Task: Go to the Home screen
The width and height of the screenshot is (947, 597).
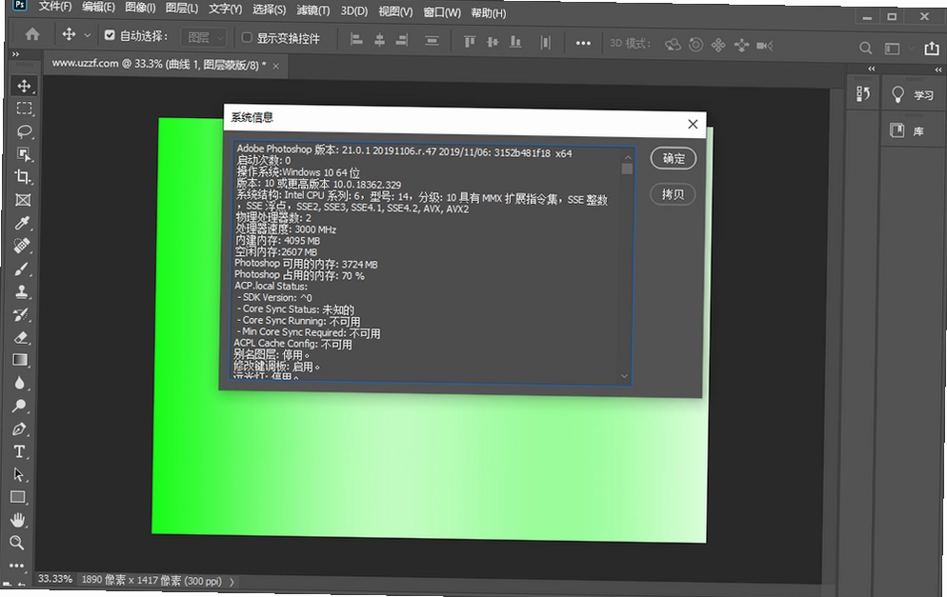Action: [x=32, y=34]
